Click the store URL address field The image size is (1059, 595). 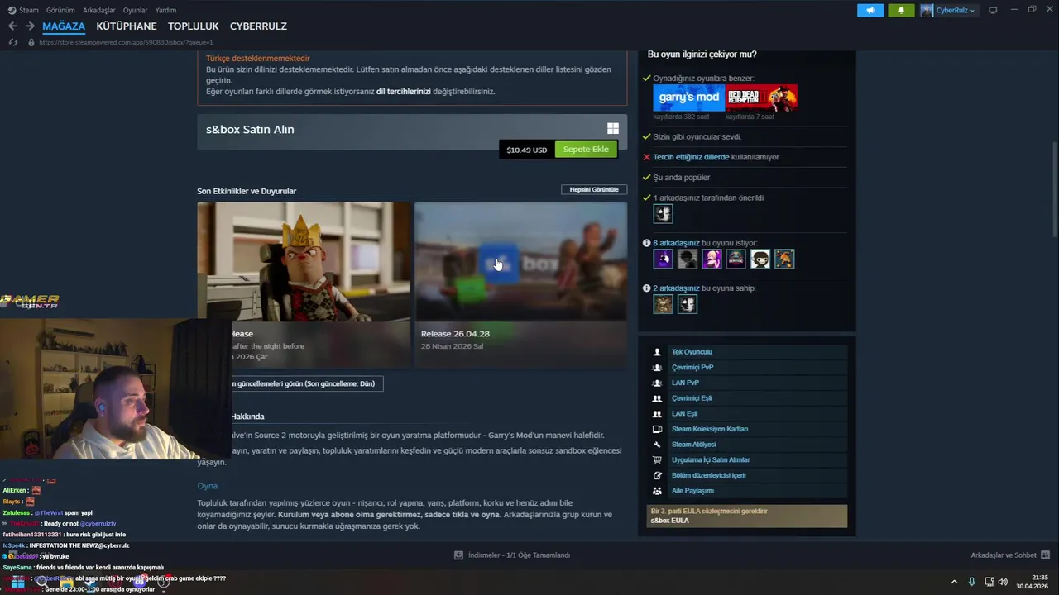(x=124, y=42)
